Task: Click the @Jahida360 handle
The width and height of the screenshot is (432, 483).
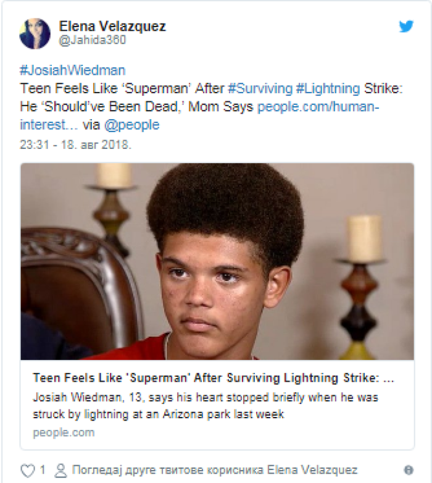Action: [92, 40]
